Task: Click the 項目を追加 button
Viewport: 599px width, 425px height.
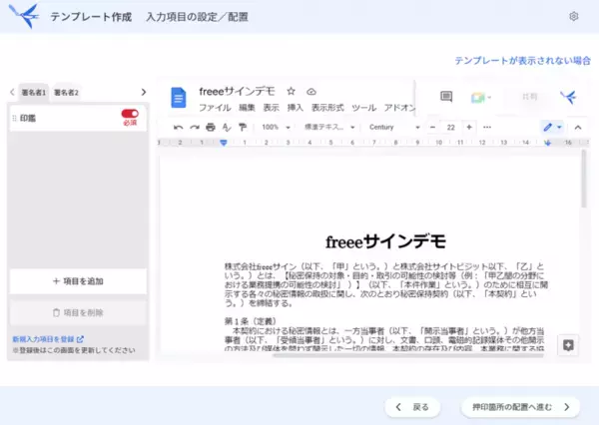Action: (78, 281)
